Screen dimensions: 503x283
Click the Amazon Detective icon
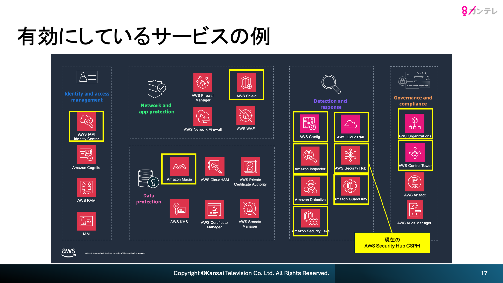310,187
